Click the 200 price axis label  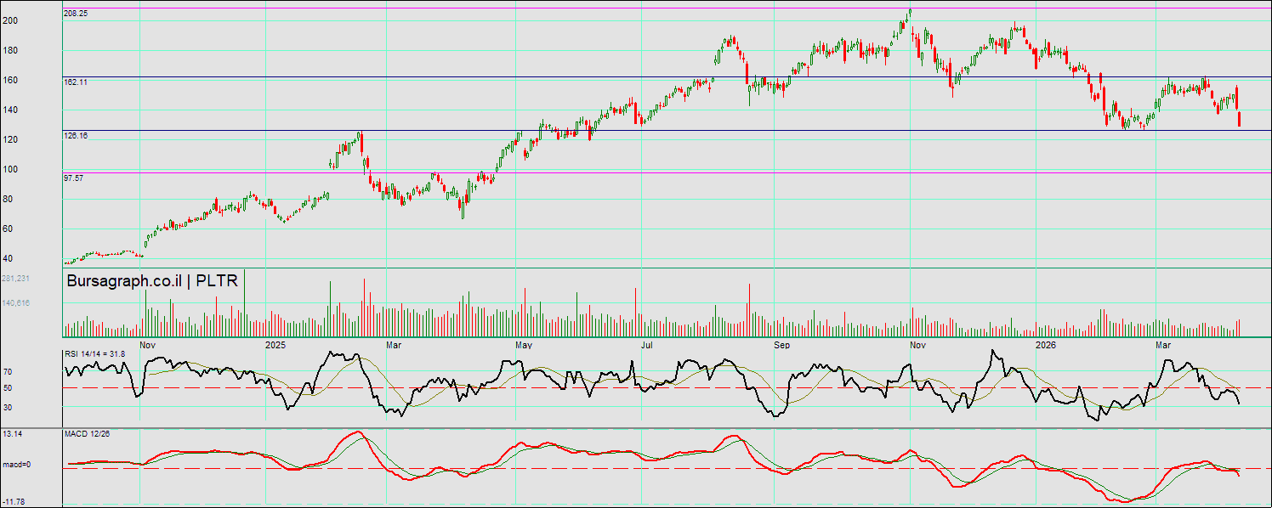(10, 20)
